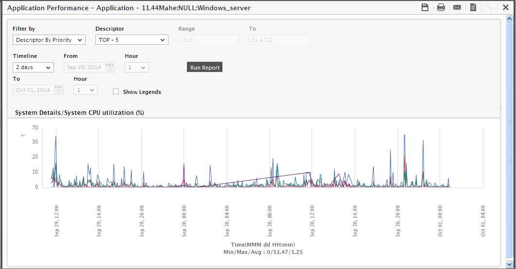Click the vertical scrollbar thumb
Viewport: 516px width, 269px height.
[x=509, y=140]
